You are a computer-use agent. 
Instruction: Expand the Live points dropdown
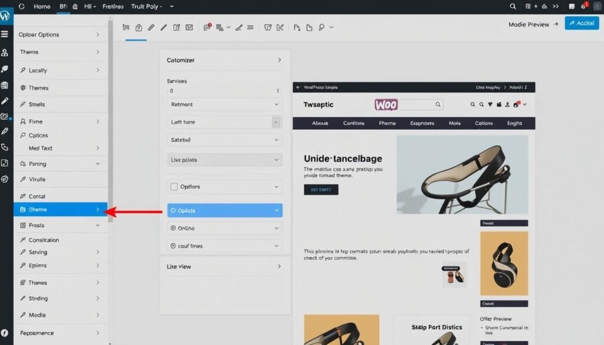[224, 159]
